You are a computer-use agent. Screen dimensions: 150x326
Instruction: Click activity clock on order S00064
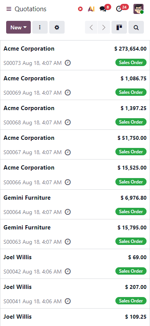pos(68,212)
